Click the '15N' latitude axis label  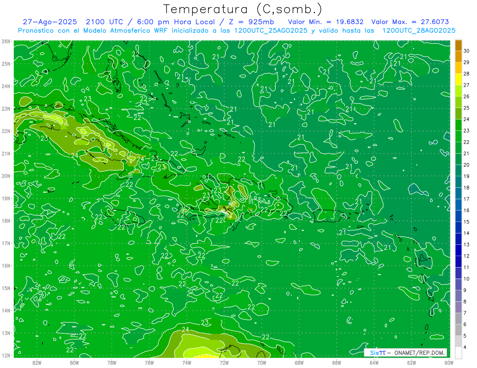pos(6,288)
